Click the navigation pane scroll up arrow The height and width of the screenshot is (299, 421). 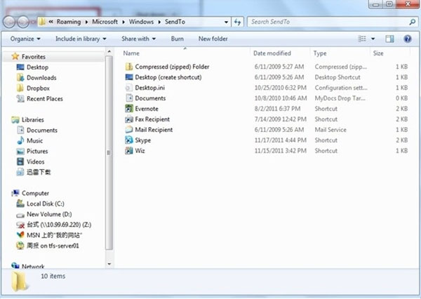tap(109, 51)
